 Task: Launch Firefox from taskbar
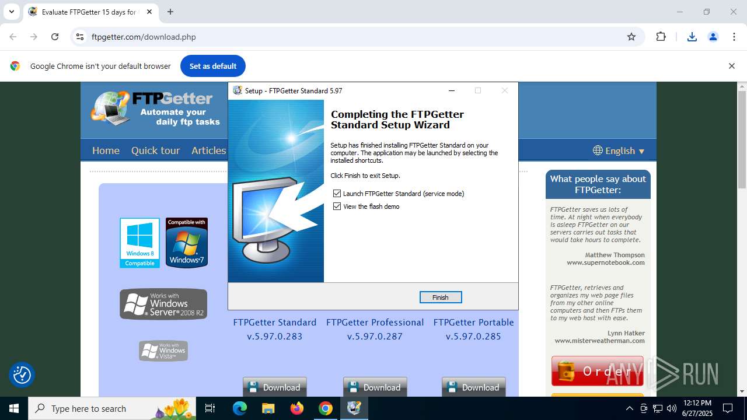click(x=297, y=408)
